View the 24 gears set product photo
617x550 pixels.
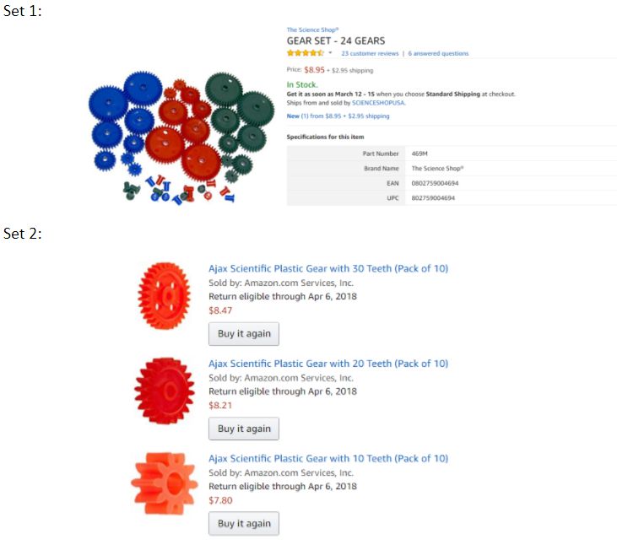(x=181, y=137)
